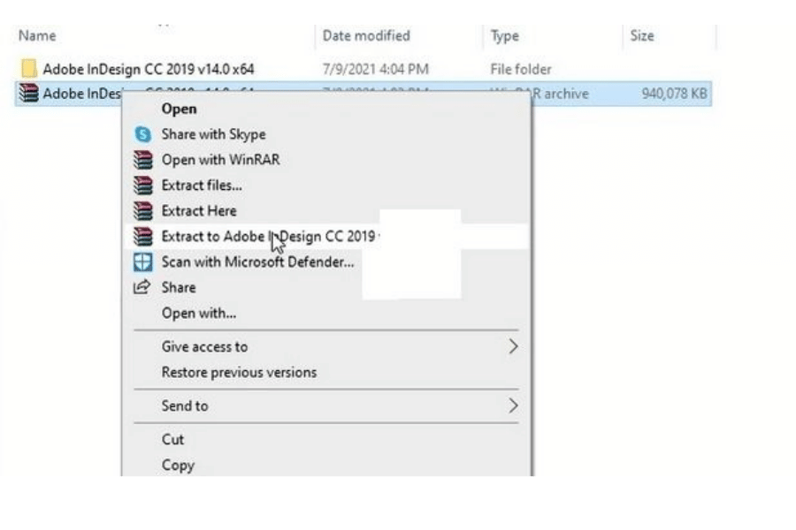The image size is (796, 530).
Task: Select the Adobe InDesign CC 2019 file folder row
Action: pyautogui.click(x=149, y=69)
